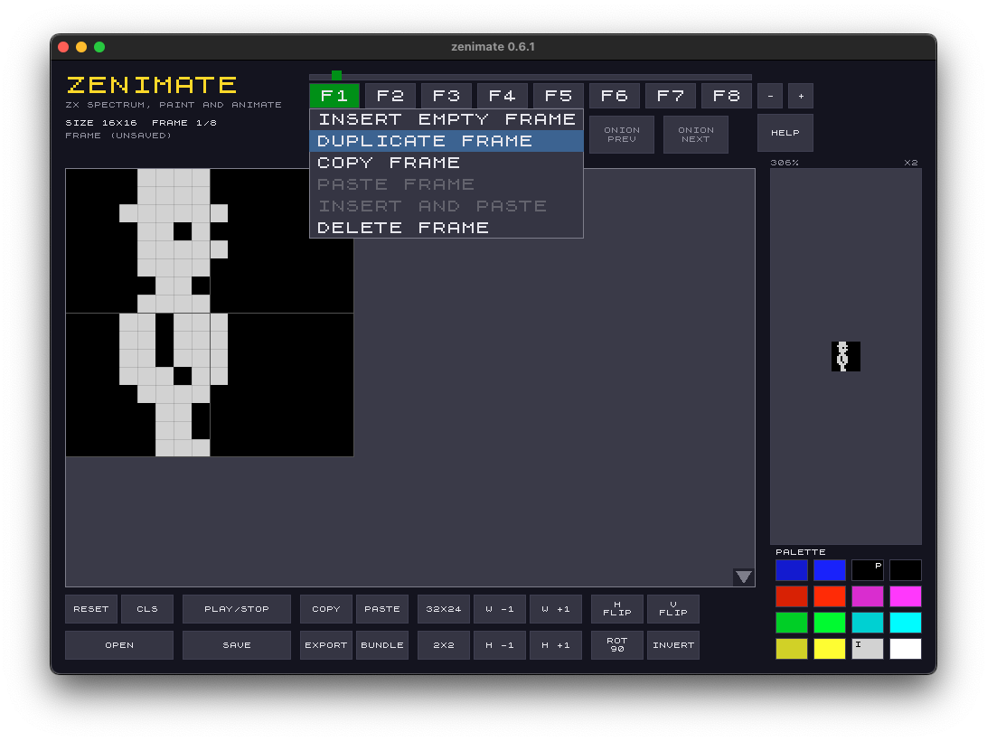This screenshot has width=987, height=741.
Task: Select gray swatch marked I
Action: 868,649
